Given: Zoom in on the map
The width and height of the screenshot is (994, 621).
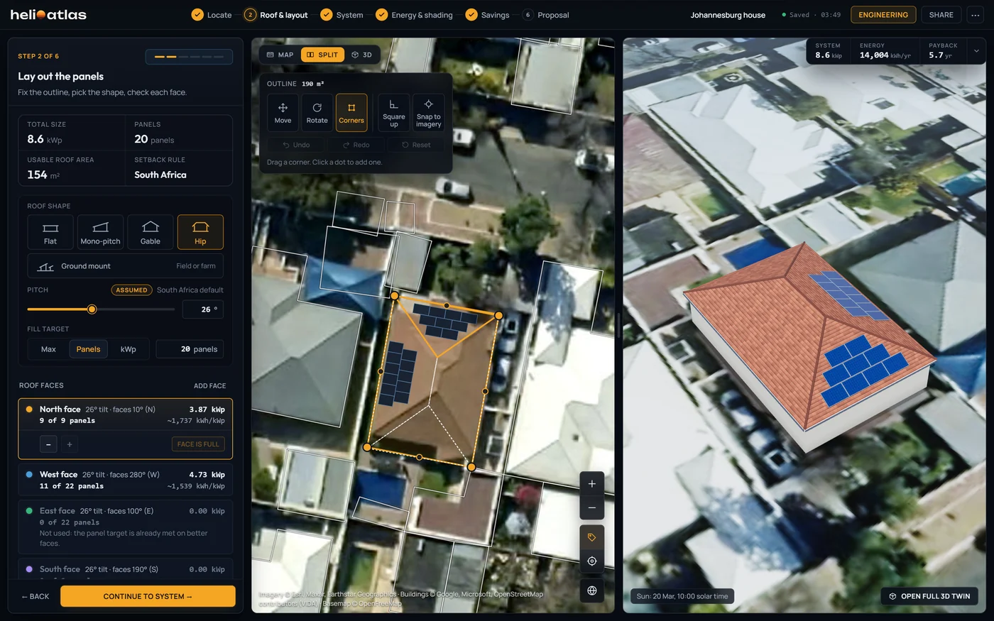Looking at the screenshot, I should pos(592,484).
